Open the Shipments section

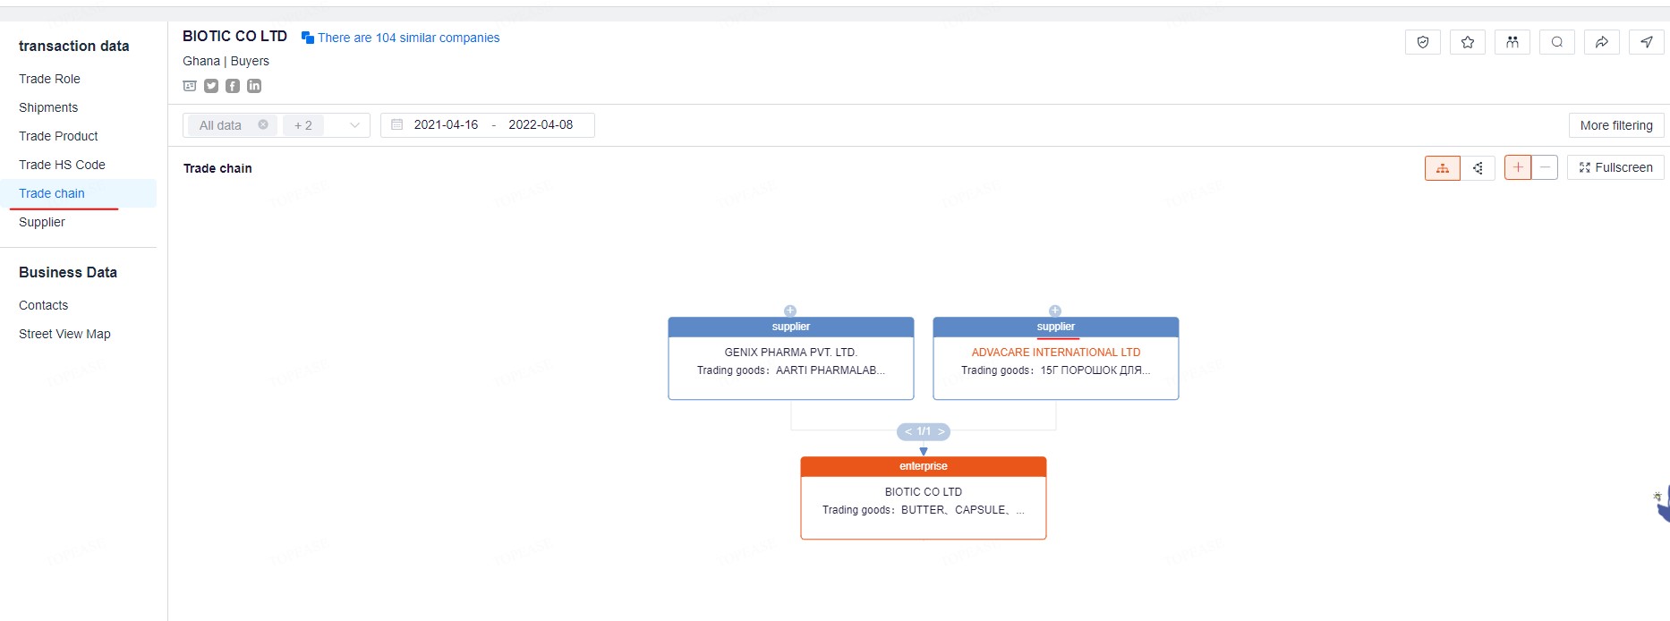[x=48, y=107]
